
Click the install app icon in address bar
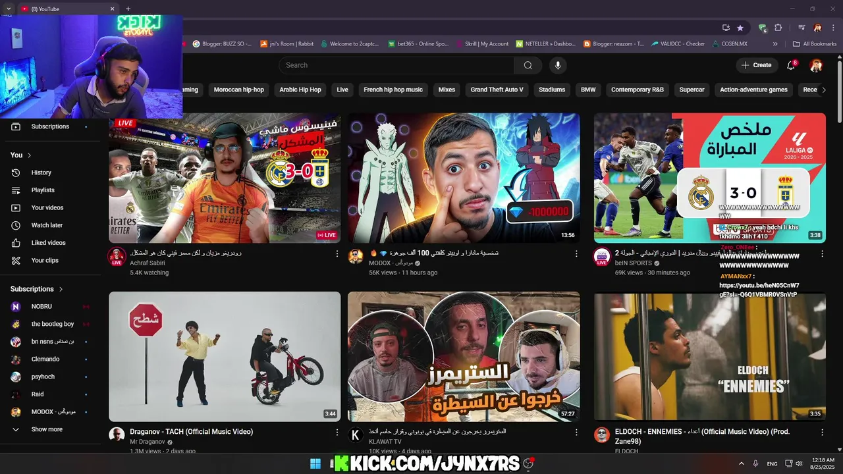[x=726, y=28]
